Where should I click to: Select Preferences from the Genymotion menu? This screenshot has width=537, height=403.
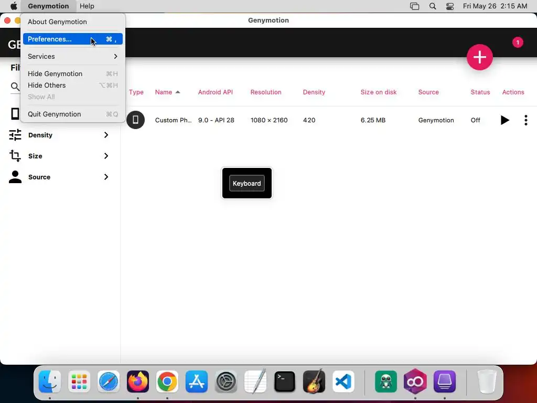click(x=72, y=39)
